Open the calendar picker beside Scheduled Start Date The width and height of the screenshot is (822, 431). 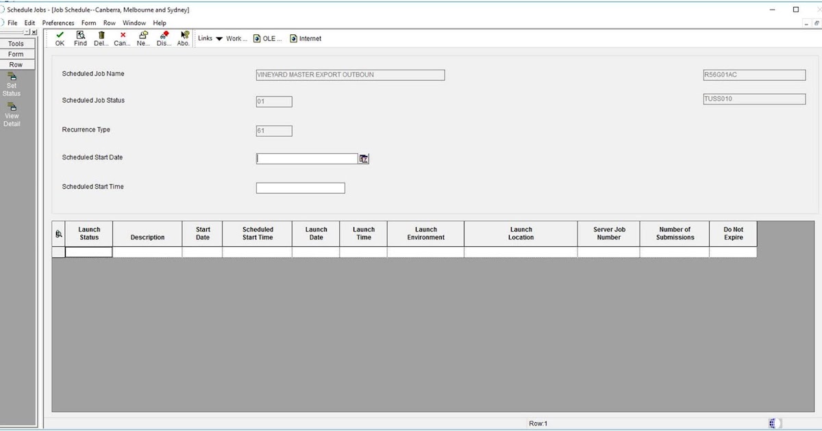(x=364, y=158)
